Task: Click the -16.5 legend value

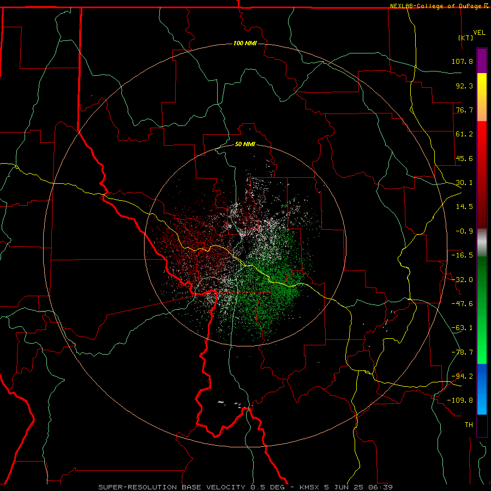Action: tap(462, 255)
